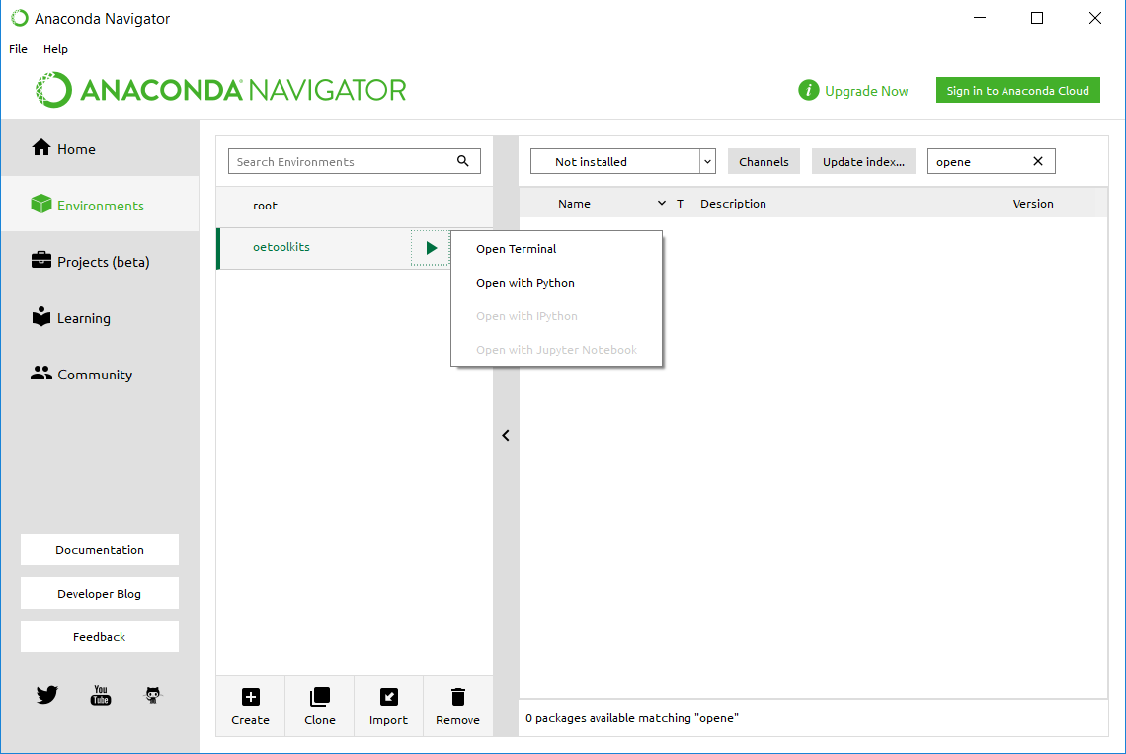Collapse the environments panel with the left chevron
Screen dimensions: 1126x754
pyautogui.click(x=506, y=436)
